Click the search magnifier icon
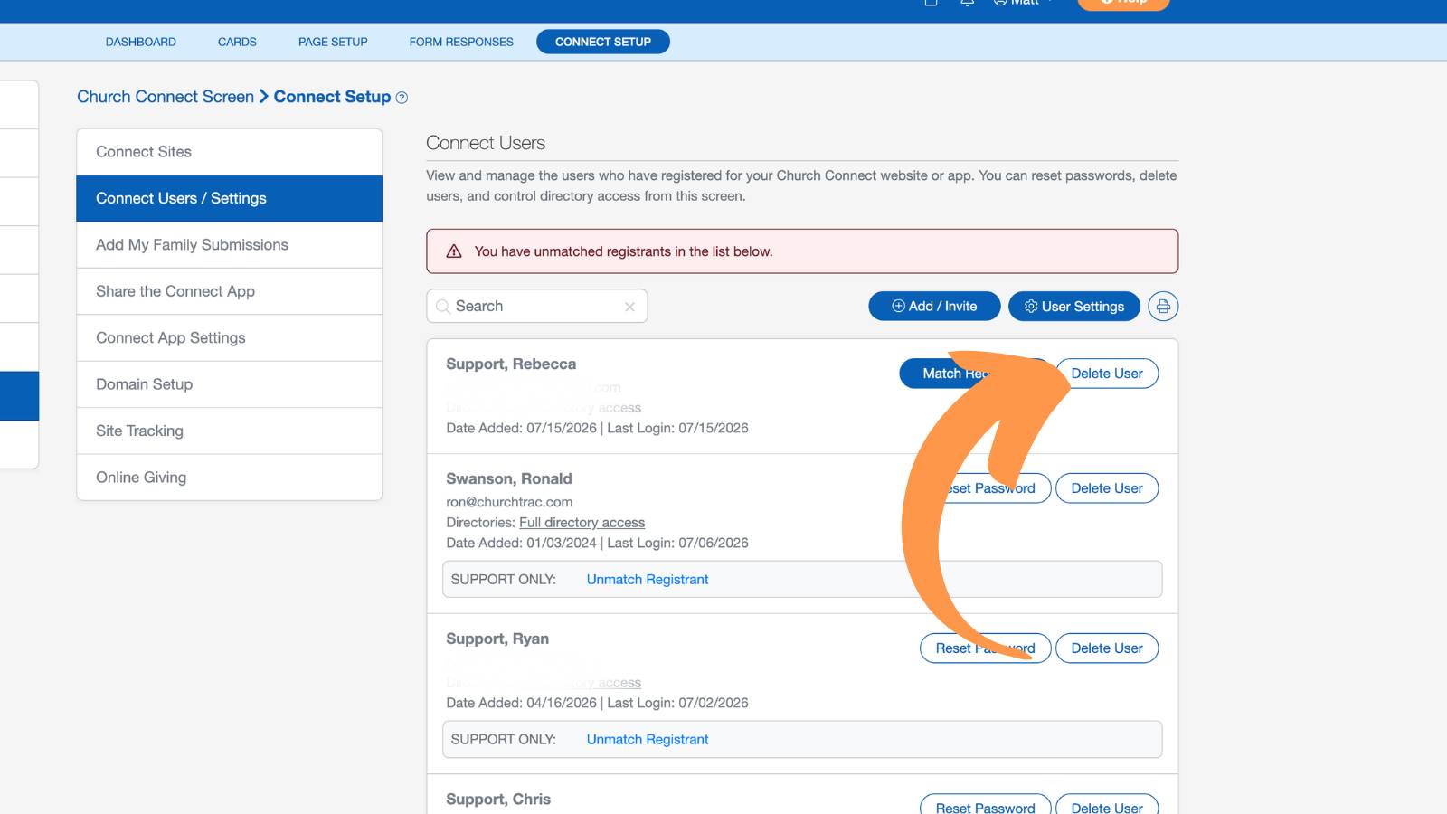 [443, 307]
